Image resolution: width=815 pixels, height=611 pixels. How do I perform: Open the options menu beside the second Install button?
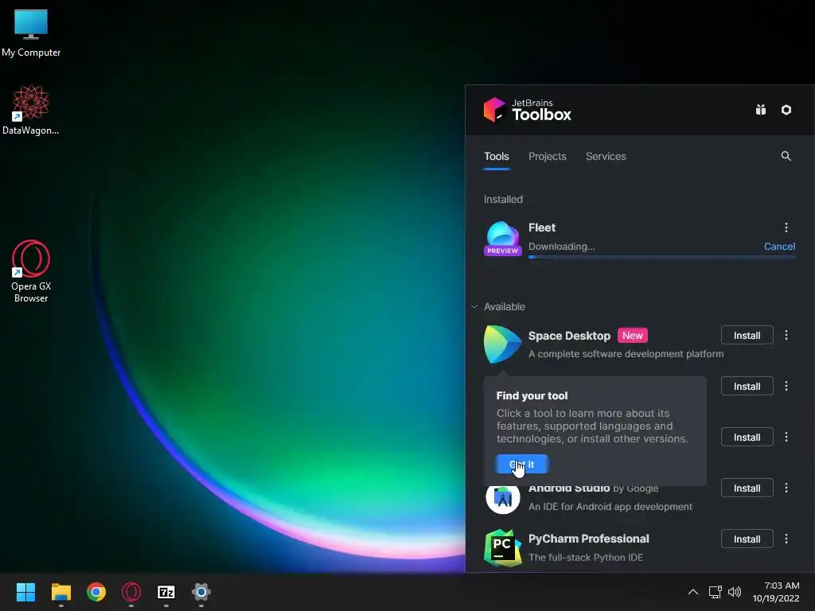[x=786, y=386]
